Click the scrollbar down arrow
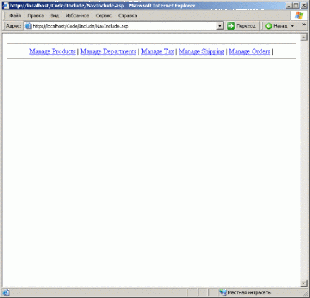The image size is (310, 298). [x=304, y=283]
